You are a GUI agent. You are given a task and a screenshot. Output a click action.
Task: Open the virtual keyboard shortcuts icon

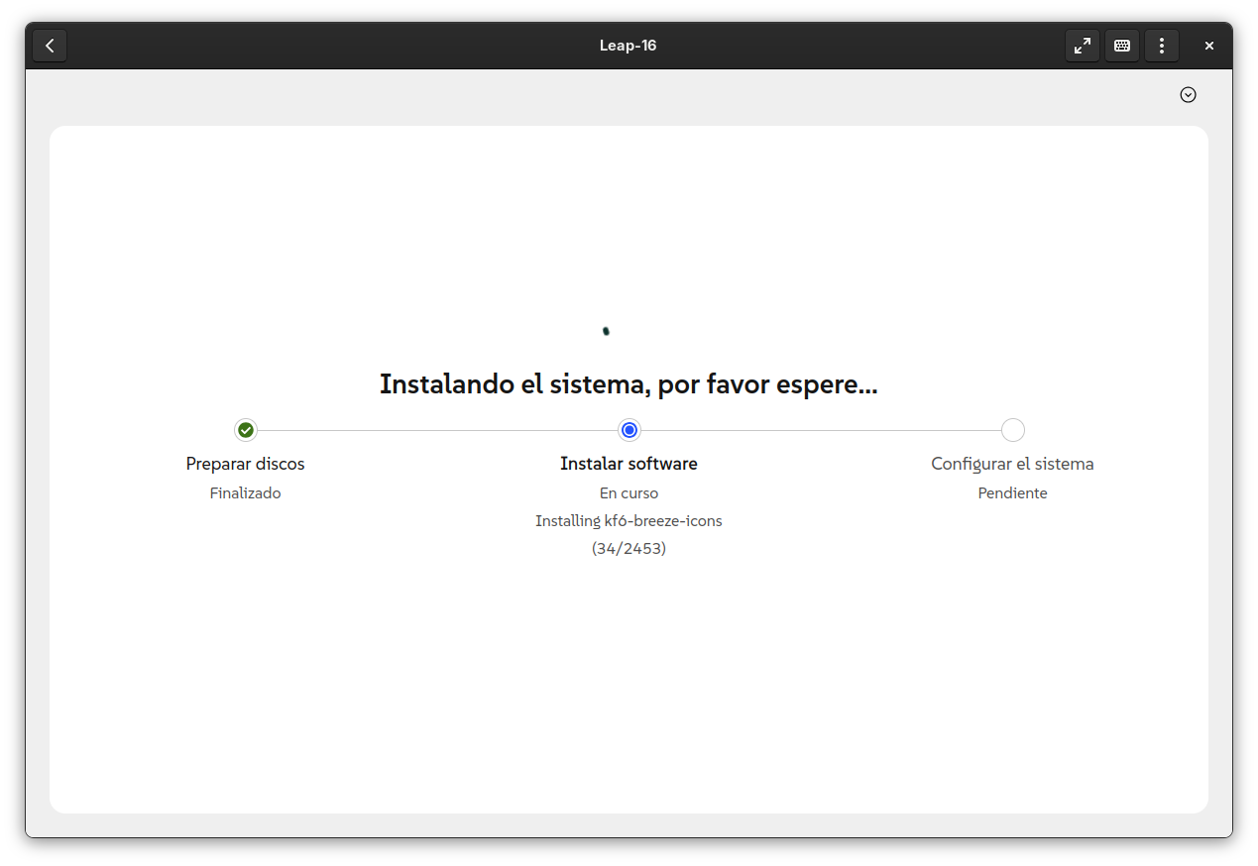coord(1121,45)
